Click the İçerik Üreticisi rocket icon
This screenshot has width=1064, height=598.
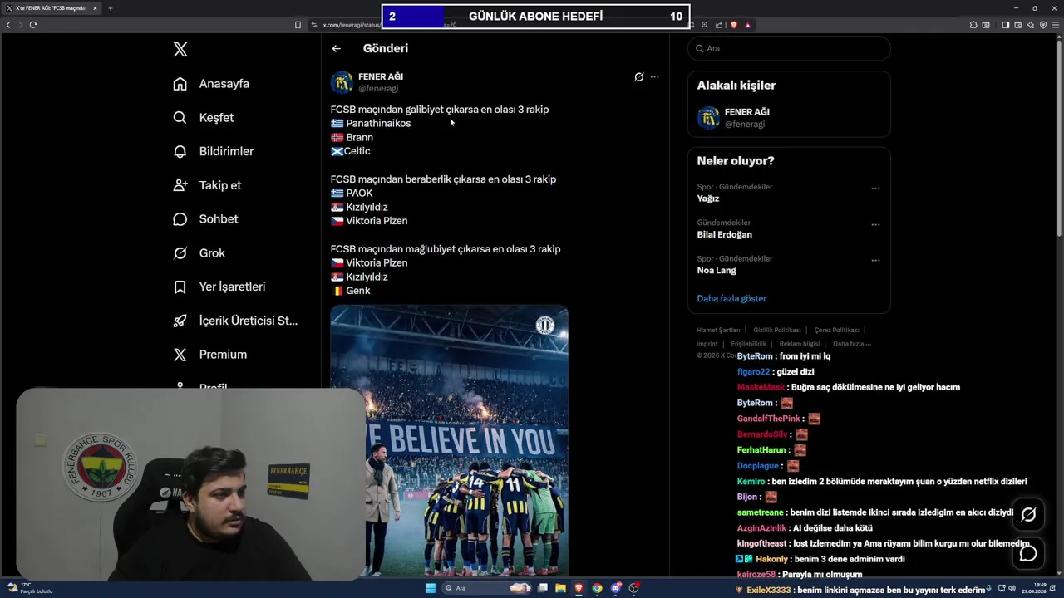[x=180, y=321]
